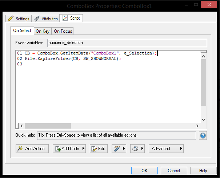Click the vertical scrollbar down arrow

[203, 120]
